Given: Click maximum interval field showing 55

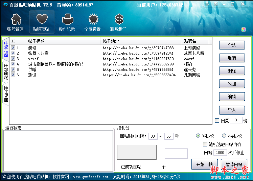Looking at the screenshot, I should [x=169, y=136].
